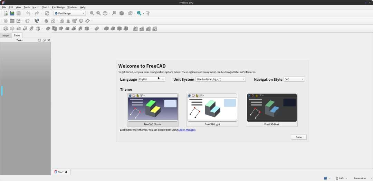Click the Pad tool icon
This screenshot has width=373, height=181.
tap(6, 29)
